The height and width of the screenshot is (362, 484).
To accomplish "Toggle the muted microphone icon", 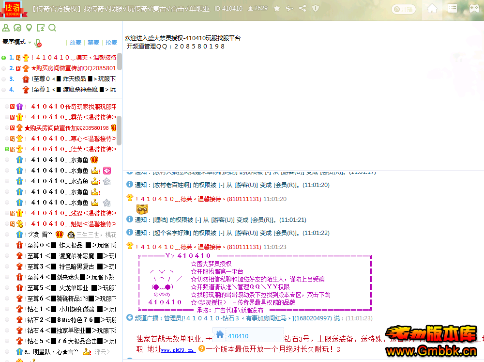I will pos(38,43).
